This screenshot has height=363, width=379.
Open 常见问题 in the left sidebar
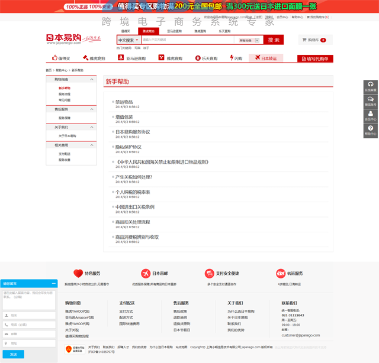point(65,100)
